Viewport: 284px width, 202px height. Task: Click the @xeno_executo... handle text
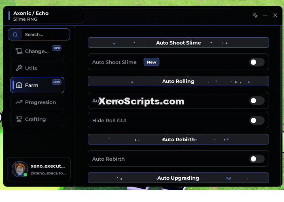pos(48,173)
